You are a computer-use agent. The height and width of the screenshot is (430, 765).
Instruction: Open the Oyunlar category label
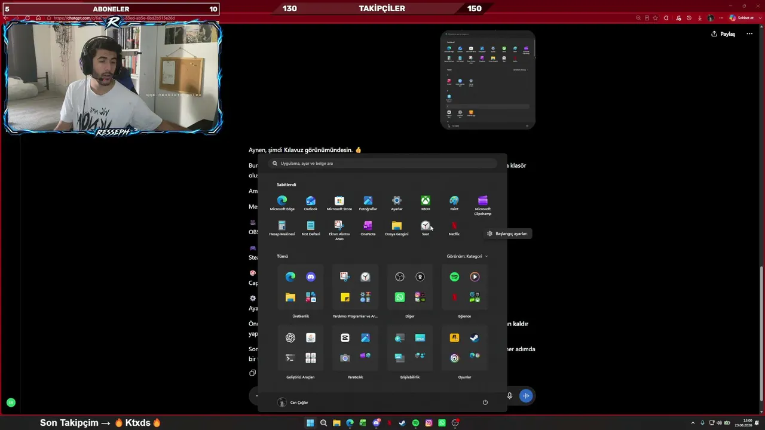(464, 377)
